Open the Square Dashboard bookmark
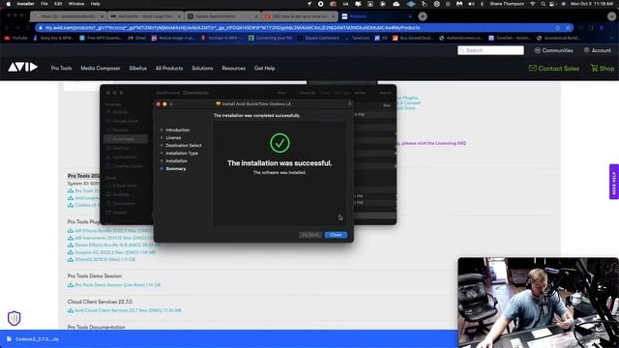 318,38
